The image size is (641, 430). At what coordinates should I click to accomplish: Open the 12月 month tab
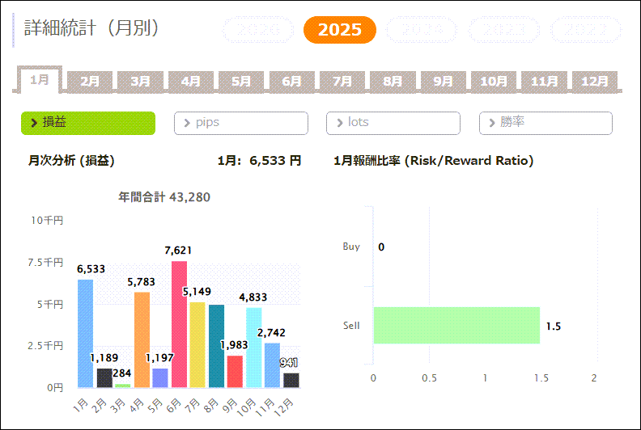(595, 82)
